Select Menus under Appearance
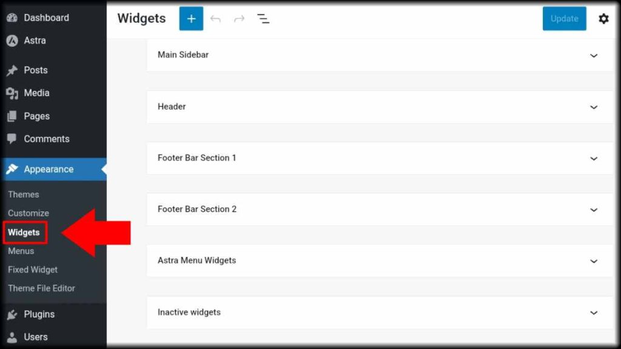 (21, 251)
